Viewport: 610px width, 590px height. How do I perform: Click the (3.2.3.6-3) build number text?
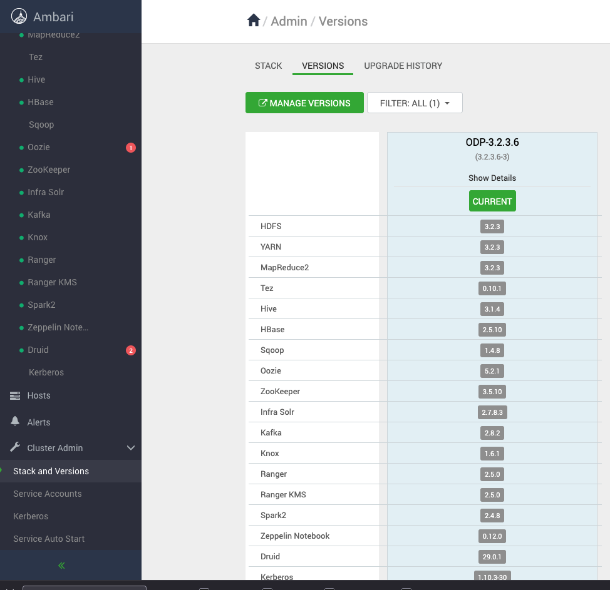(492, 157)
